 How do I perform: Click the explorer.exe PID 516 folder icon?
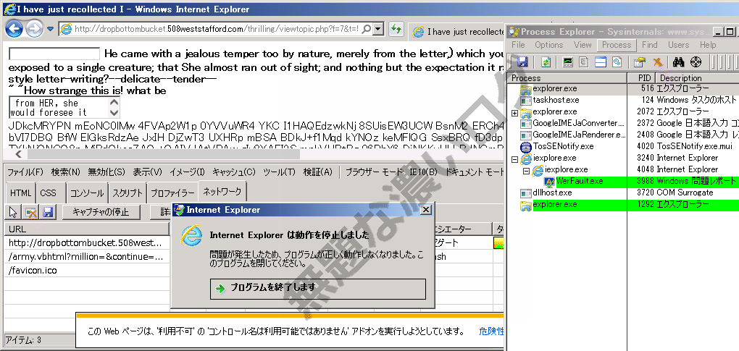coord(525,88)
